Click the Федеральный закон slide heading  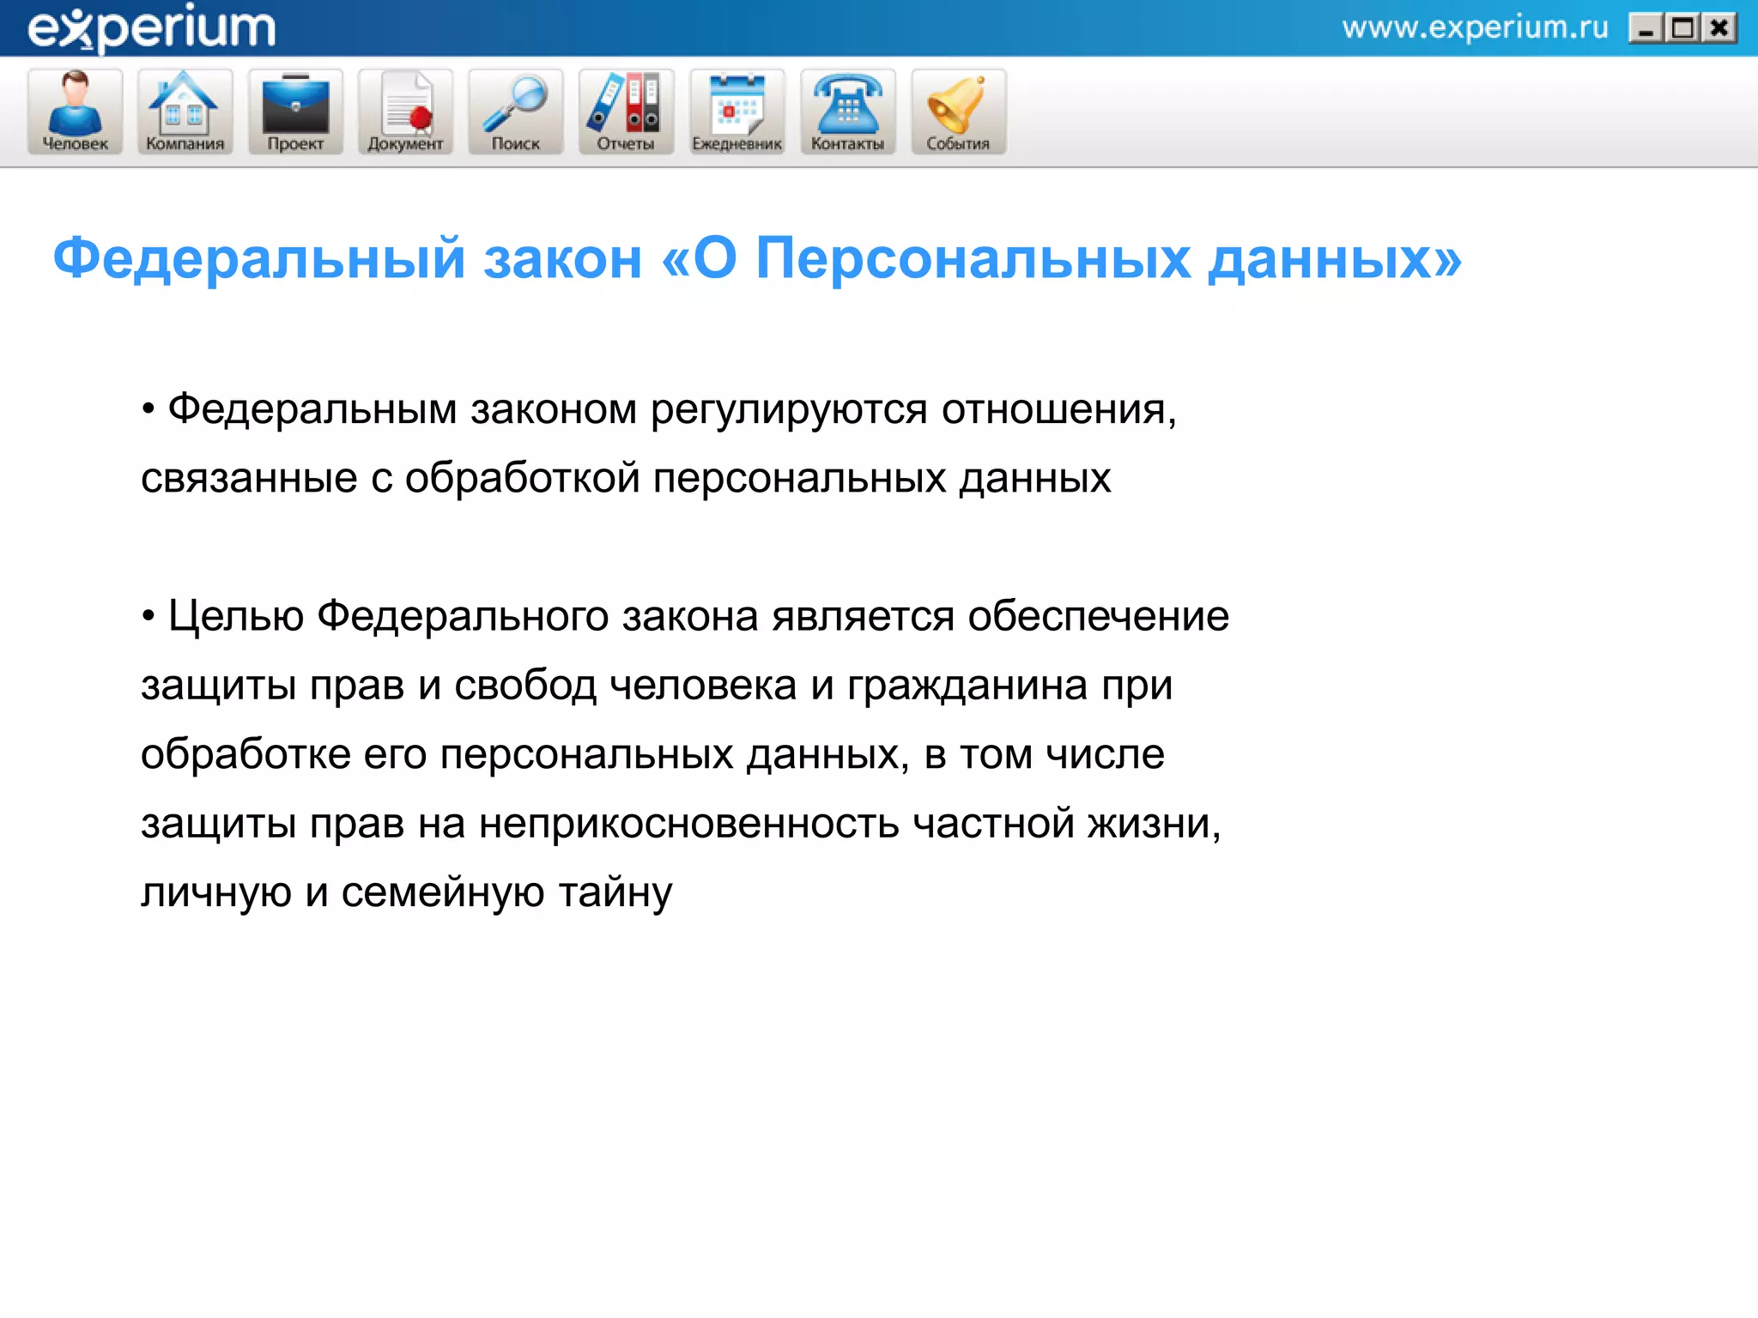pyautogui.click(x=756, y=258)
